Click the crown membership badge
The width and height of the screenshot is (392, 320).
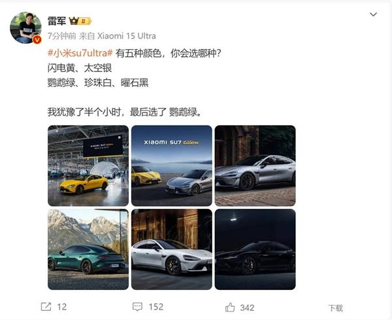click(80, 22)
